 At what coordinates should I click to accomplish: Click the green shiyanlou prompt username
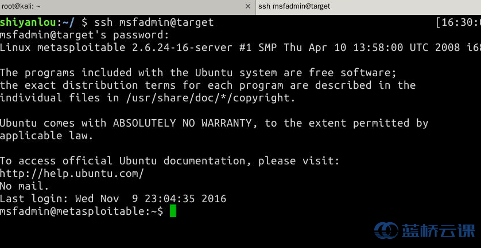pyautogui.click(x=28, y=22)
